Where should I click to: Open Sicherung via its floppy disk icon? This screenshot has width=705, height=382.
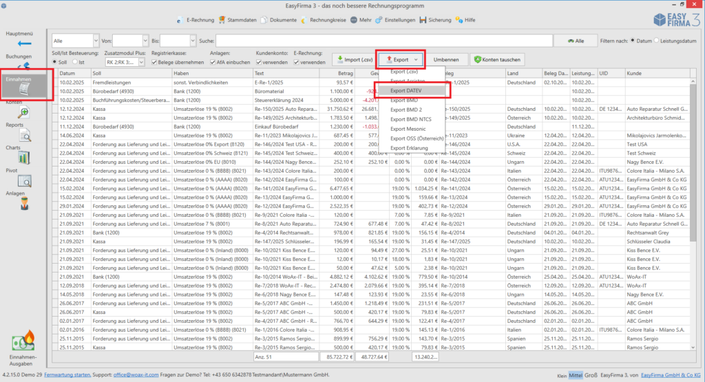pos(423,20)
